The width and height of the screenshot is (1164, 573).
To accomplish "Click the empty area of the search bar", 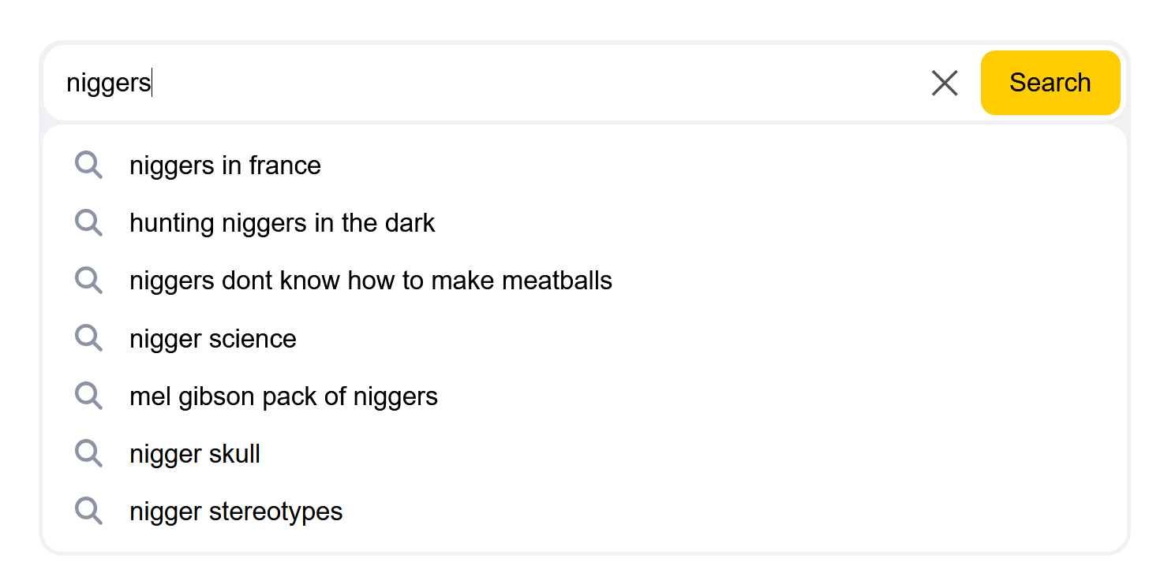I will coord(537,83).
